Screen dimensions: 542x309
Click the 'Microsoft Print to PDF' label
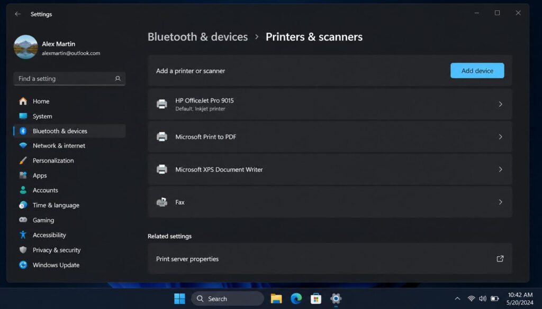click(206, 137)
